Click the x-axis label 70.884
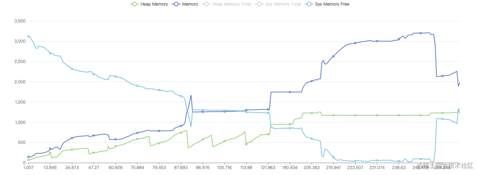This screenshot has width=479, height=175. pos(137,167)
